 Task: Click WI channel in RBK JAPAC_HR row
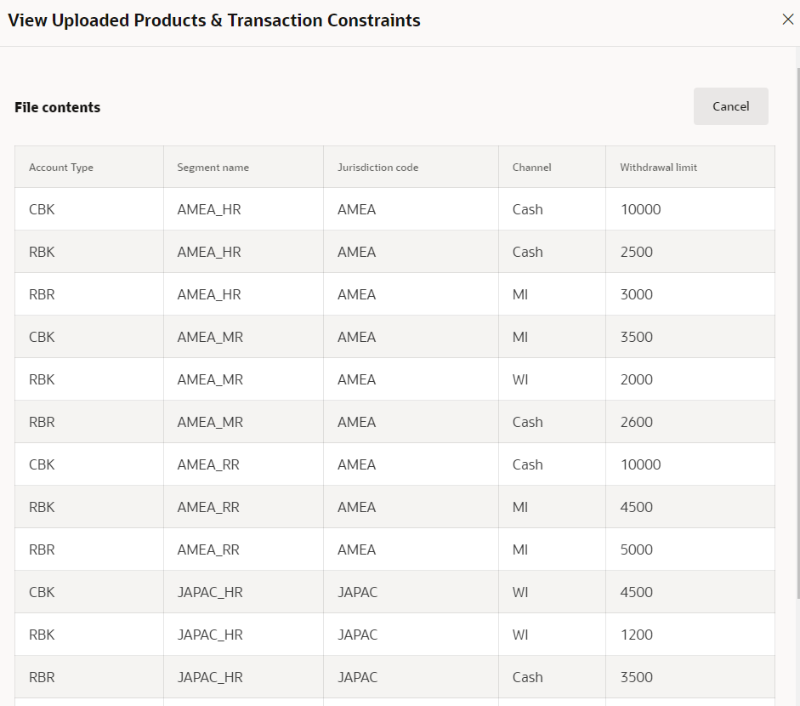click(x=520, y=635)
